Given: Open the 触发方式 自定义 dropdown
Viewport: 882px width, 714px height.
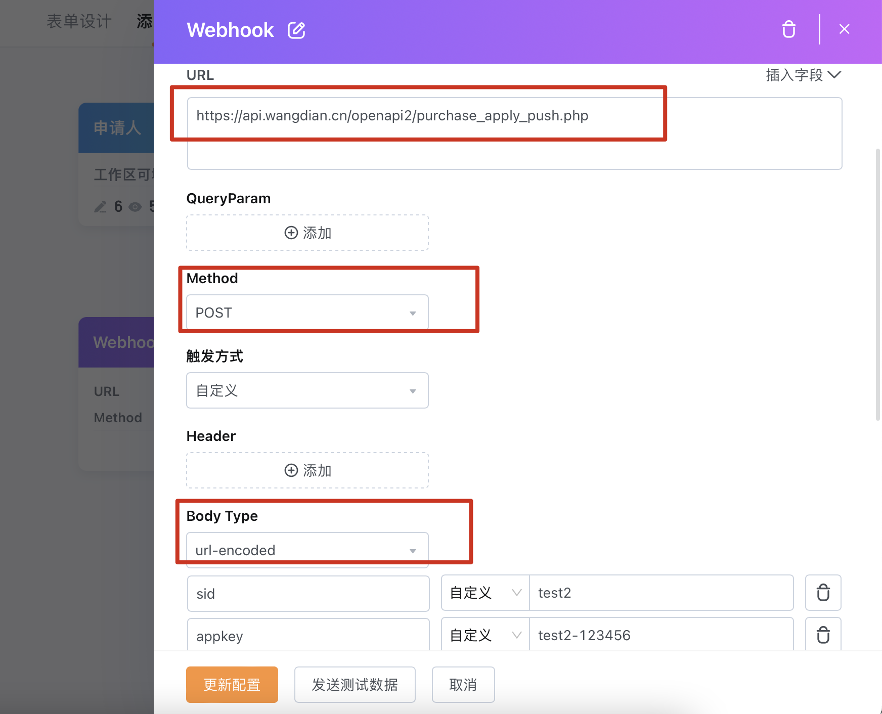Looking at the screenshot, I should (x=307, y=390).
